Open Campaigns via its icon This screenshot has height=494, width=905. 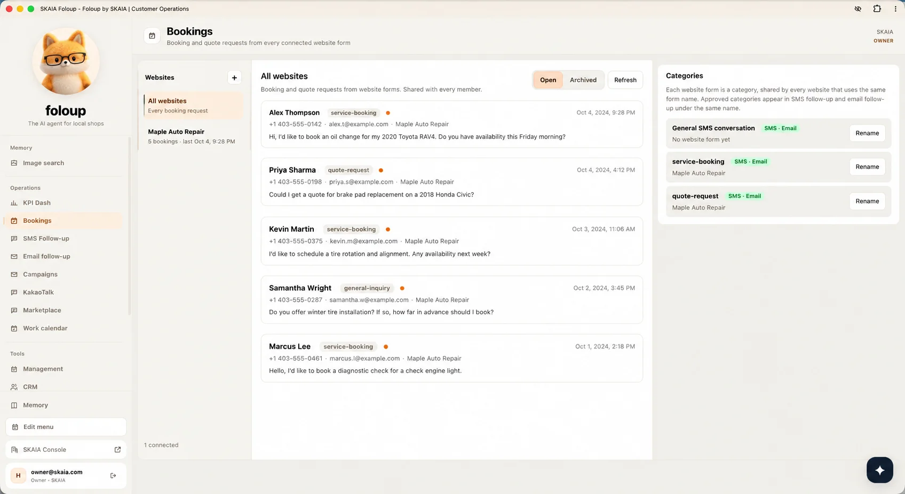click(14, 274)
